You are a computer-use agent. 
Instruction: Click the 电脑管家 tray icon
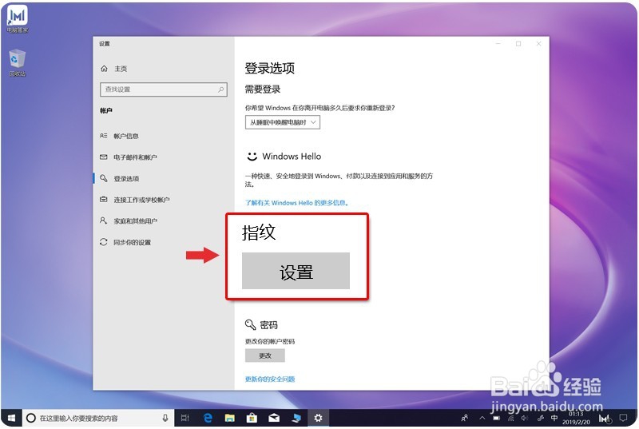pos(604,418)
